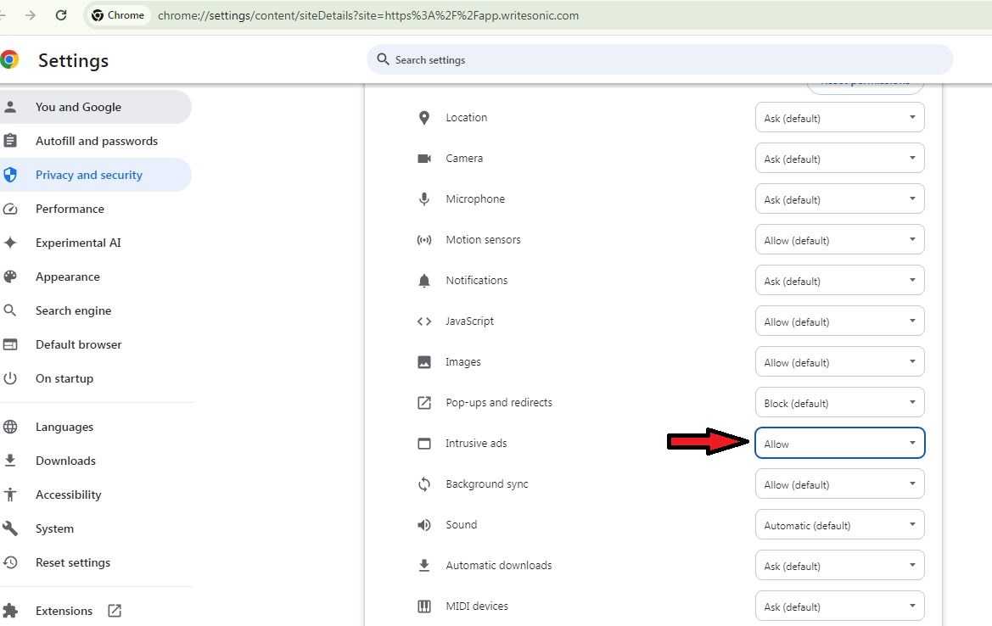Click the Background sync icon
Screen dimensions: 992x626
(x=424, y=484)
